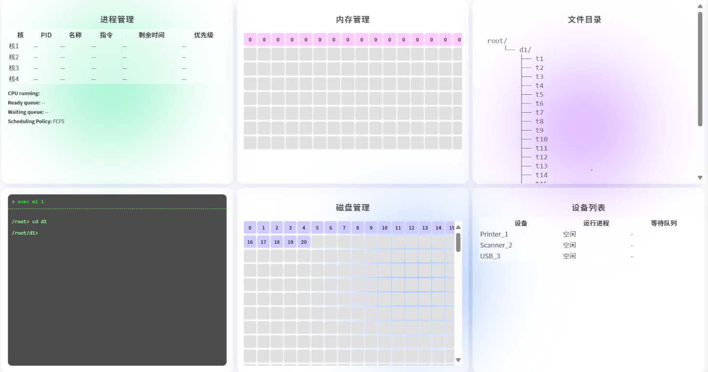Viewport: 708px width, 372px height.
Task: Click the exec m1 1 command line
Action: pyautogui.click(x=30, y=202)
